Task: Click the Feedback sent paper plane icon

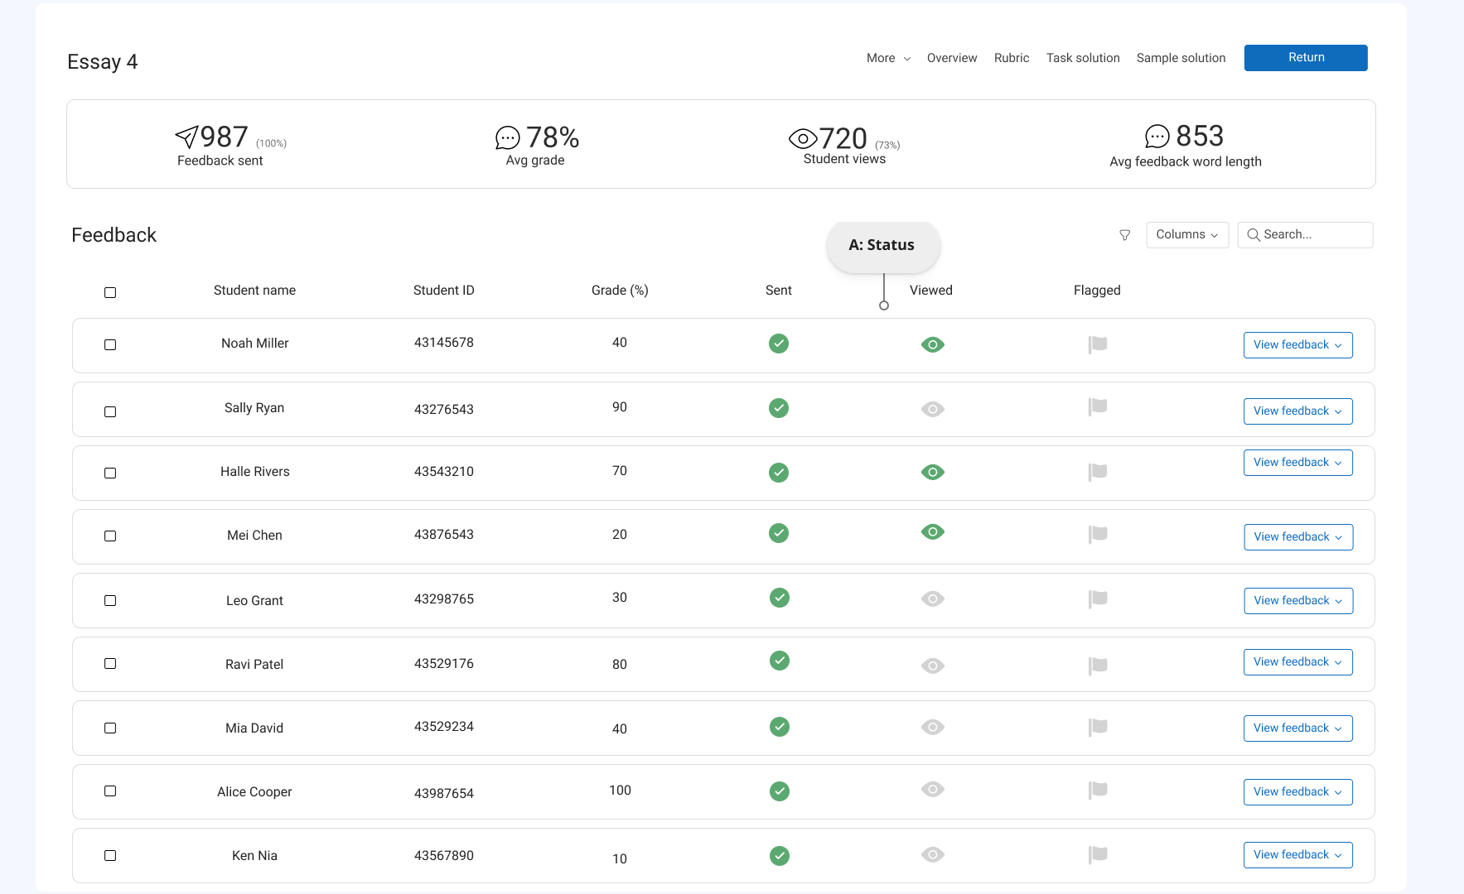Action: [186, 137]
